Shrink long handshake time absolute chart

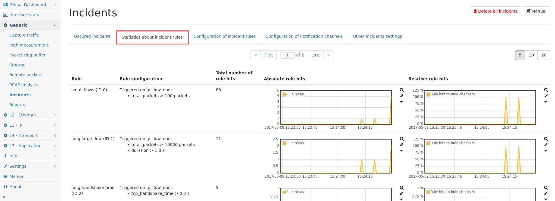[x=402, y=194]
